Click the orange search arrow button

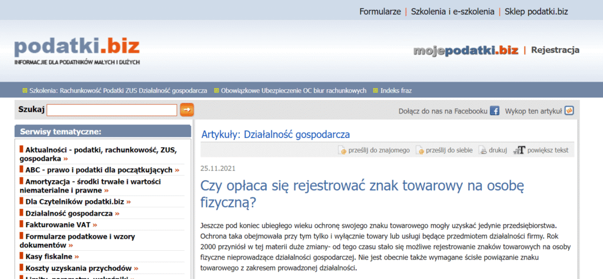187,109
